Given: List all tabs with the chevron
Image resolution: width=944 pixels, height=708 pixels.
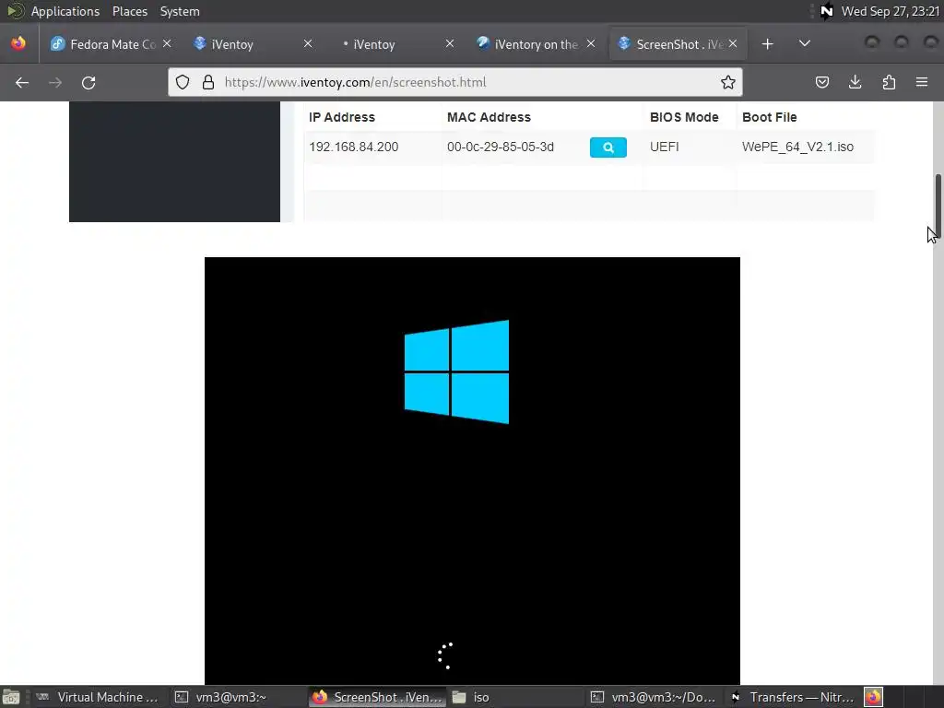Looking at the screenshot, I should click(x=804, y=44).
